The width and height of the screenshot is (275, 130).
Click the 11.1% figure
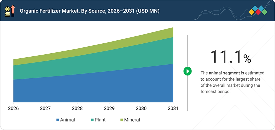click(x=230, y=57)
